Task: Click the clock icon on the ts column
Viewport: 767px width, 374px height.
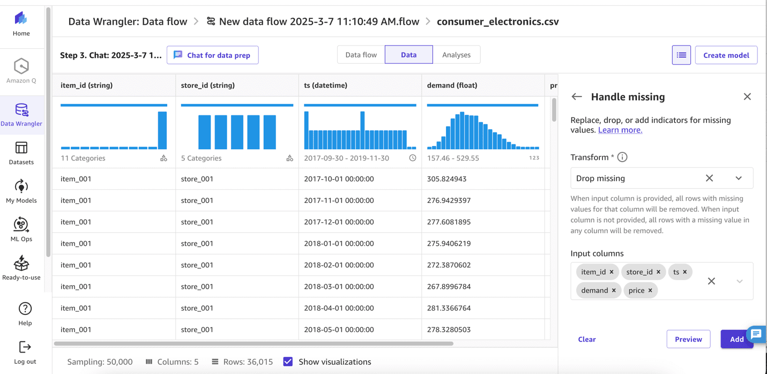Action: click(x=413, y=158)
